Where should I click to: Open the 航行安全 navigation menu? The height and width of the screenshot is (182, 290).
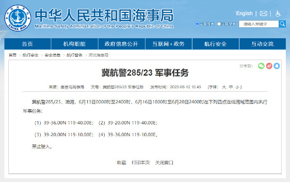[x=216, y=44]
